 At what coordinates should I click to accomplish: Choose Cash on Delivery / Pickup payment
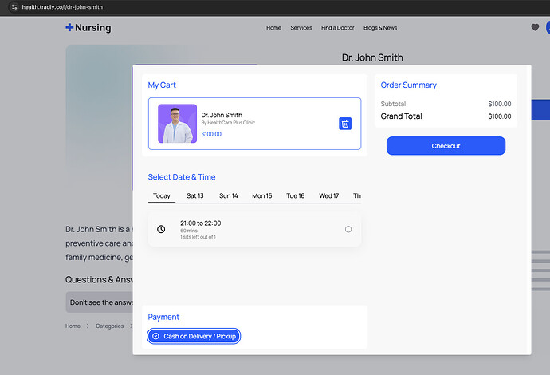point(194,336)
